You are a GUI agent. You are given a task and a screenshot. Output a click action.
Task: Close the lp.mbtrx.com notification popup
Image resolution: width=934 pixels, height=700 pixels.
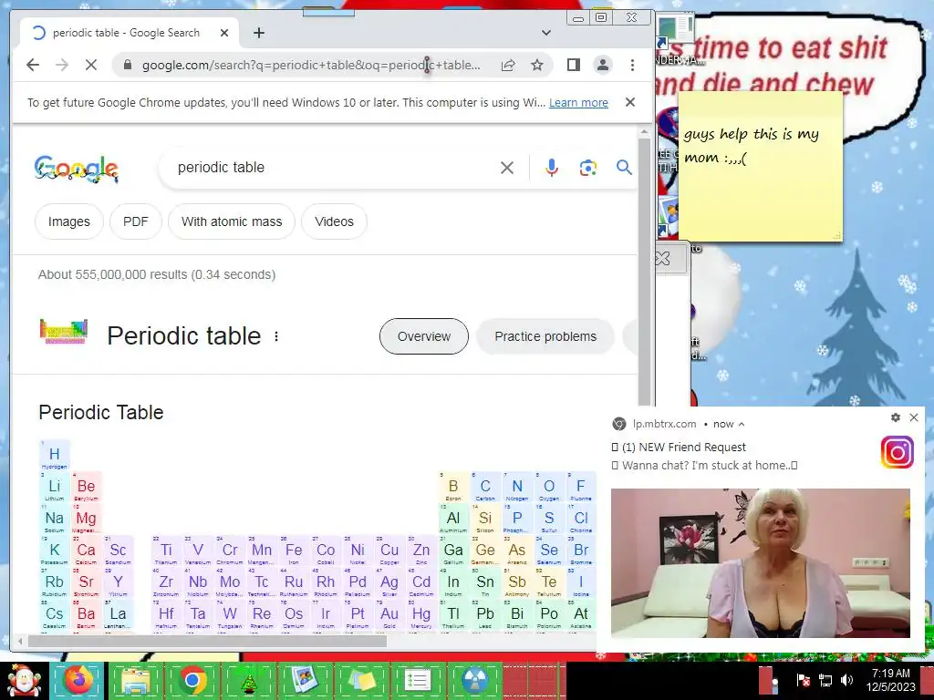(x=914, y=417)
